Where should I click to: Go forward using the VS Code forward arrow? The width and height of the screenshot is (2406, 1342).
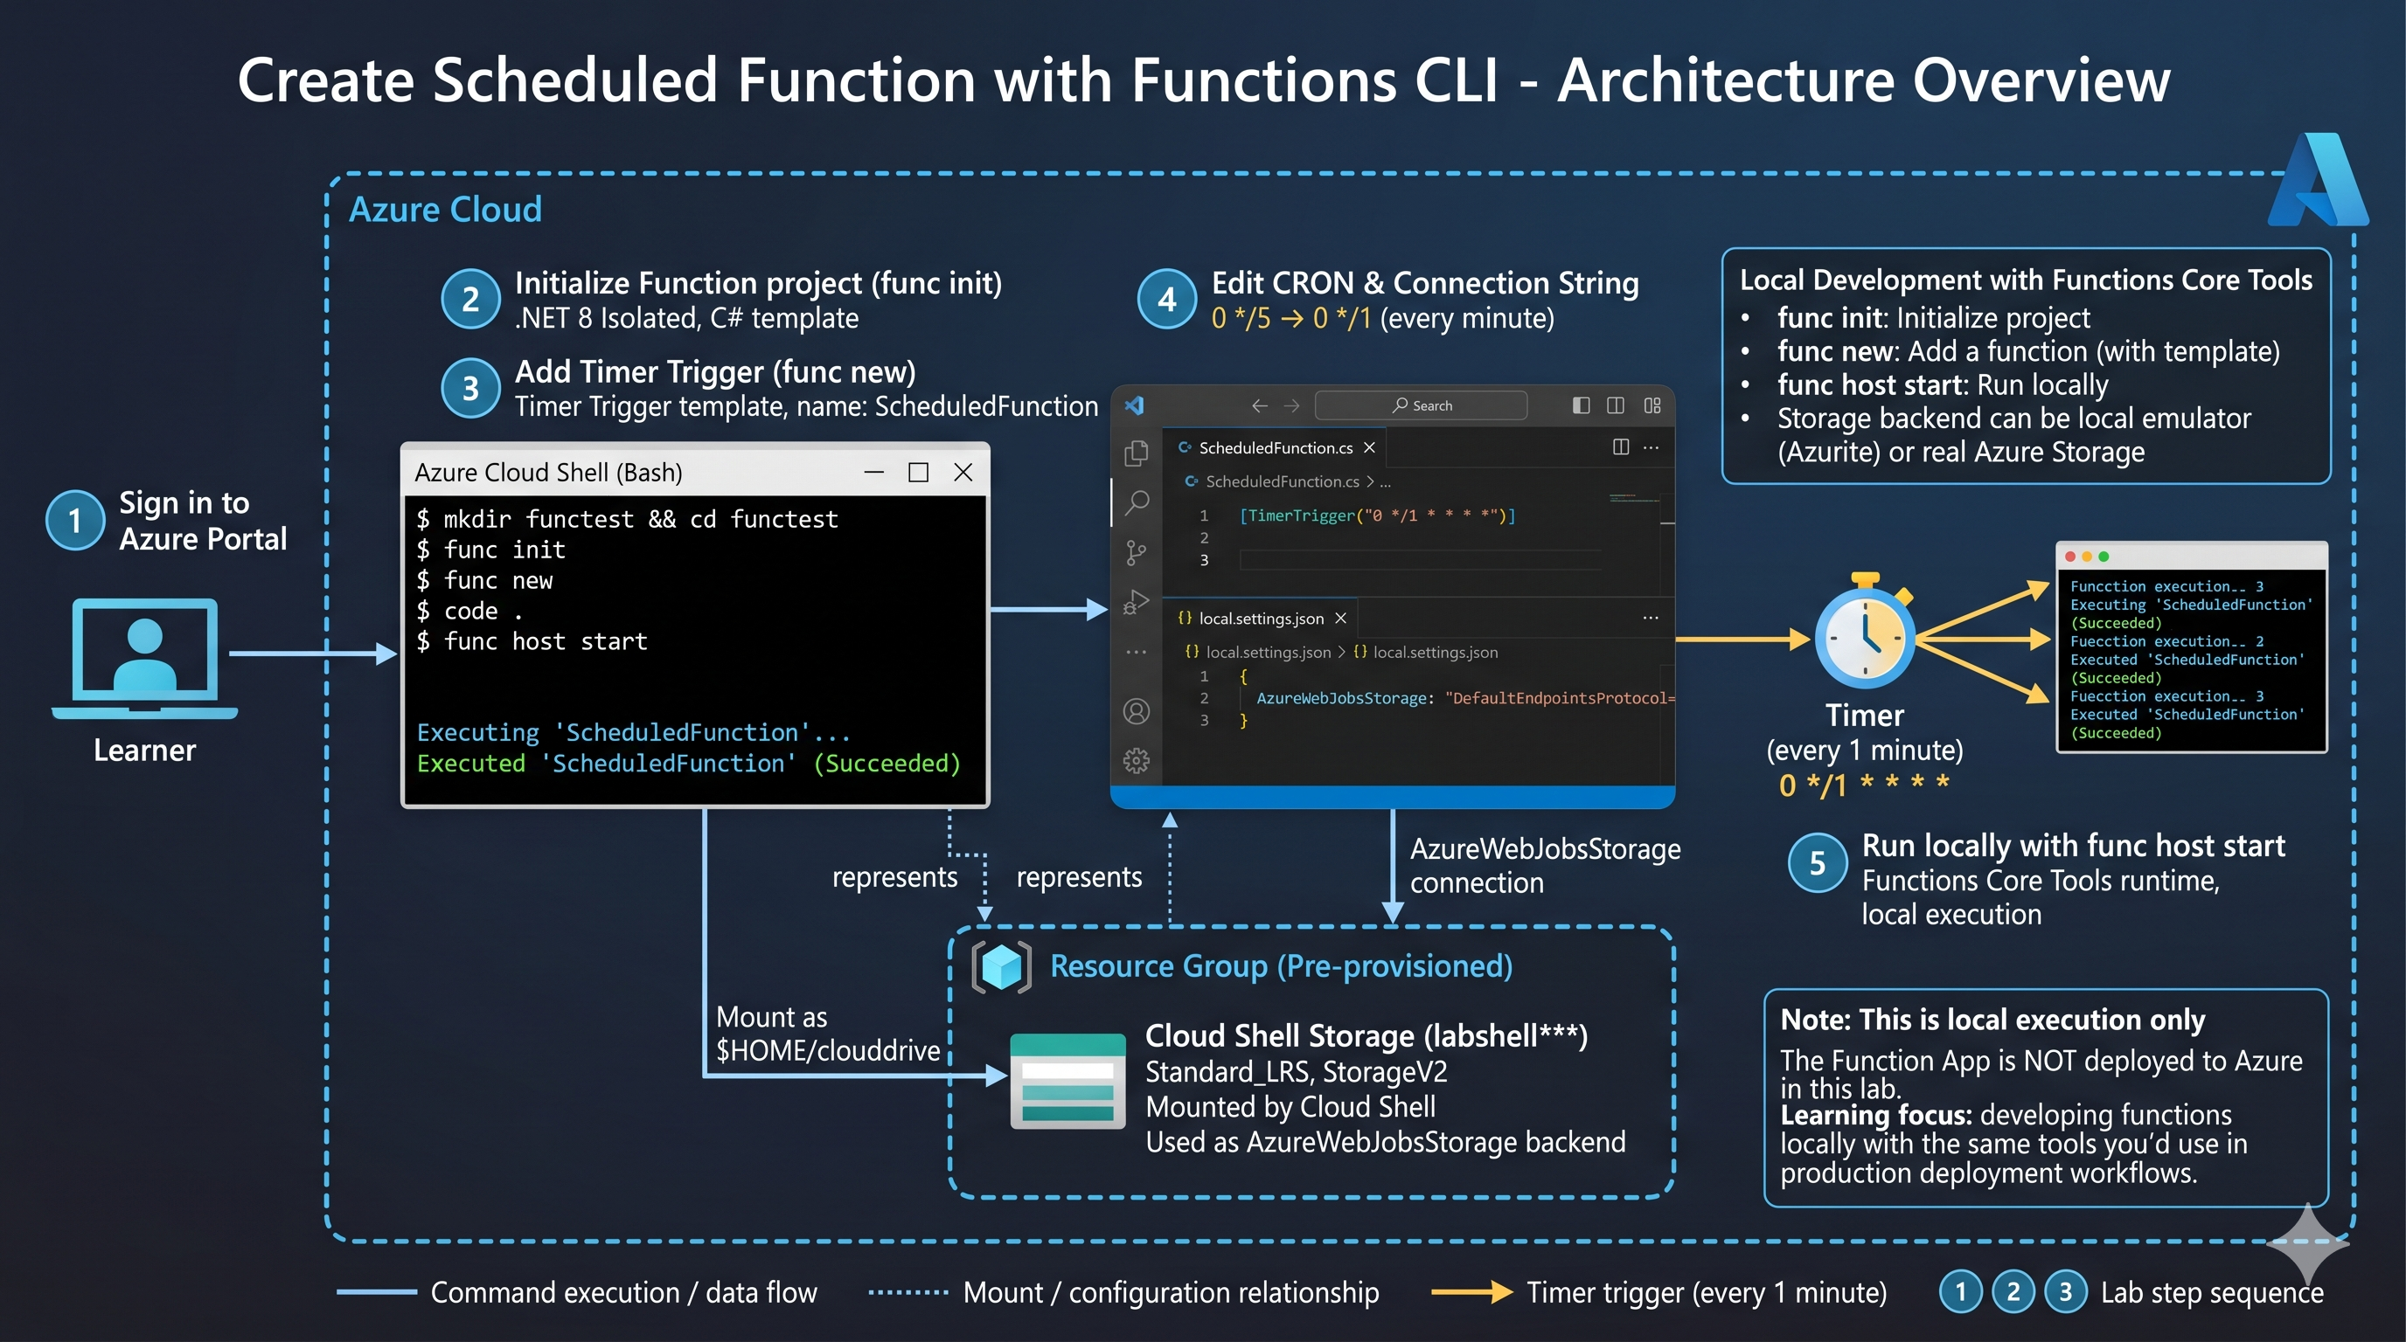pos(1291,405)
